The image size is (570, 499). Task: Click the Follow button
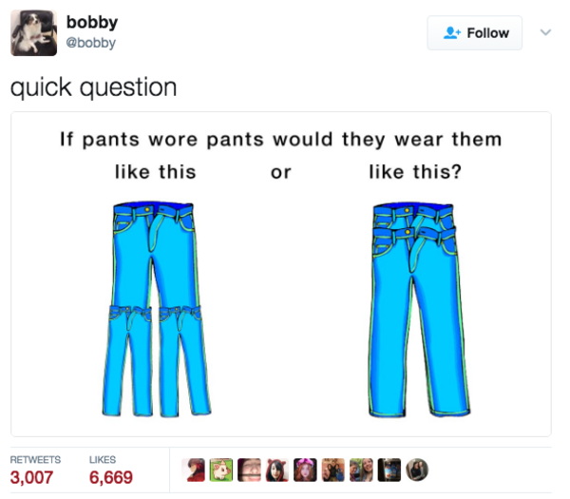tap(474, 32)
